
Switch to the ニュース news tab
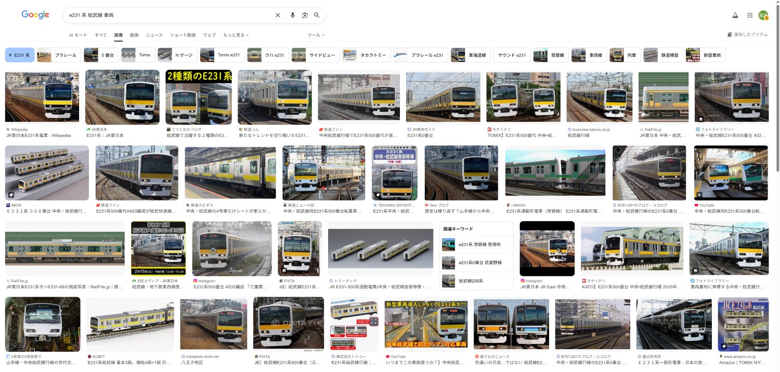click(154, 35)
